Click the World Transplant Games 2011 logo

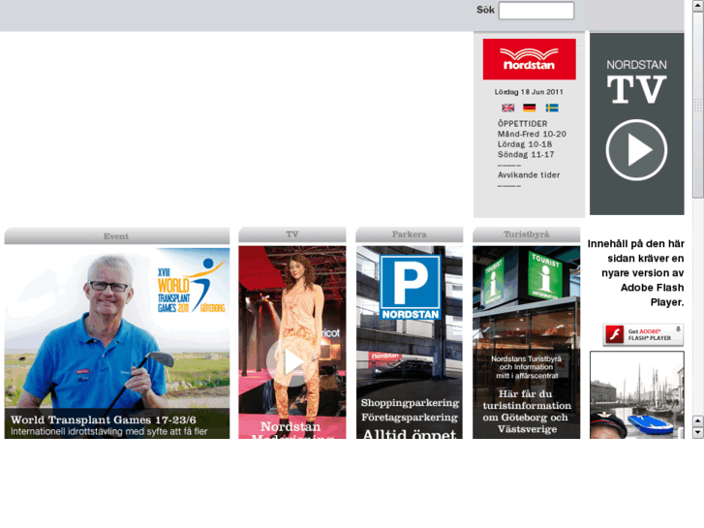191,286
